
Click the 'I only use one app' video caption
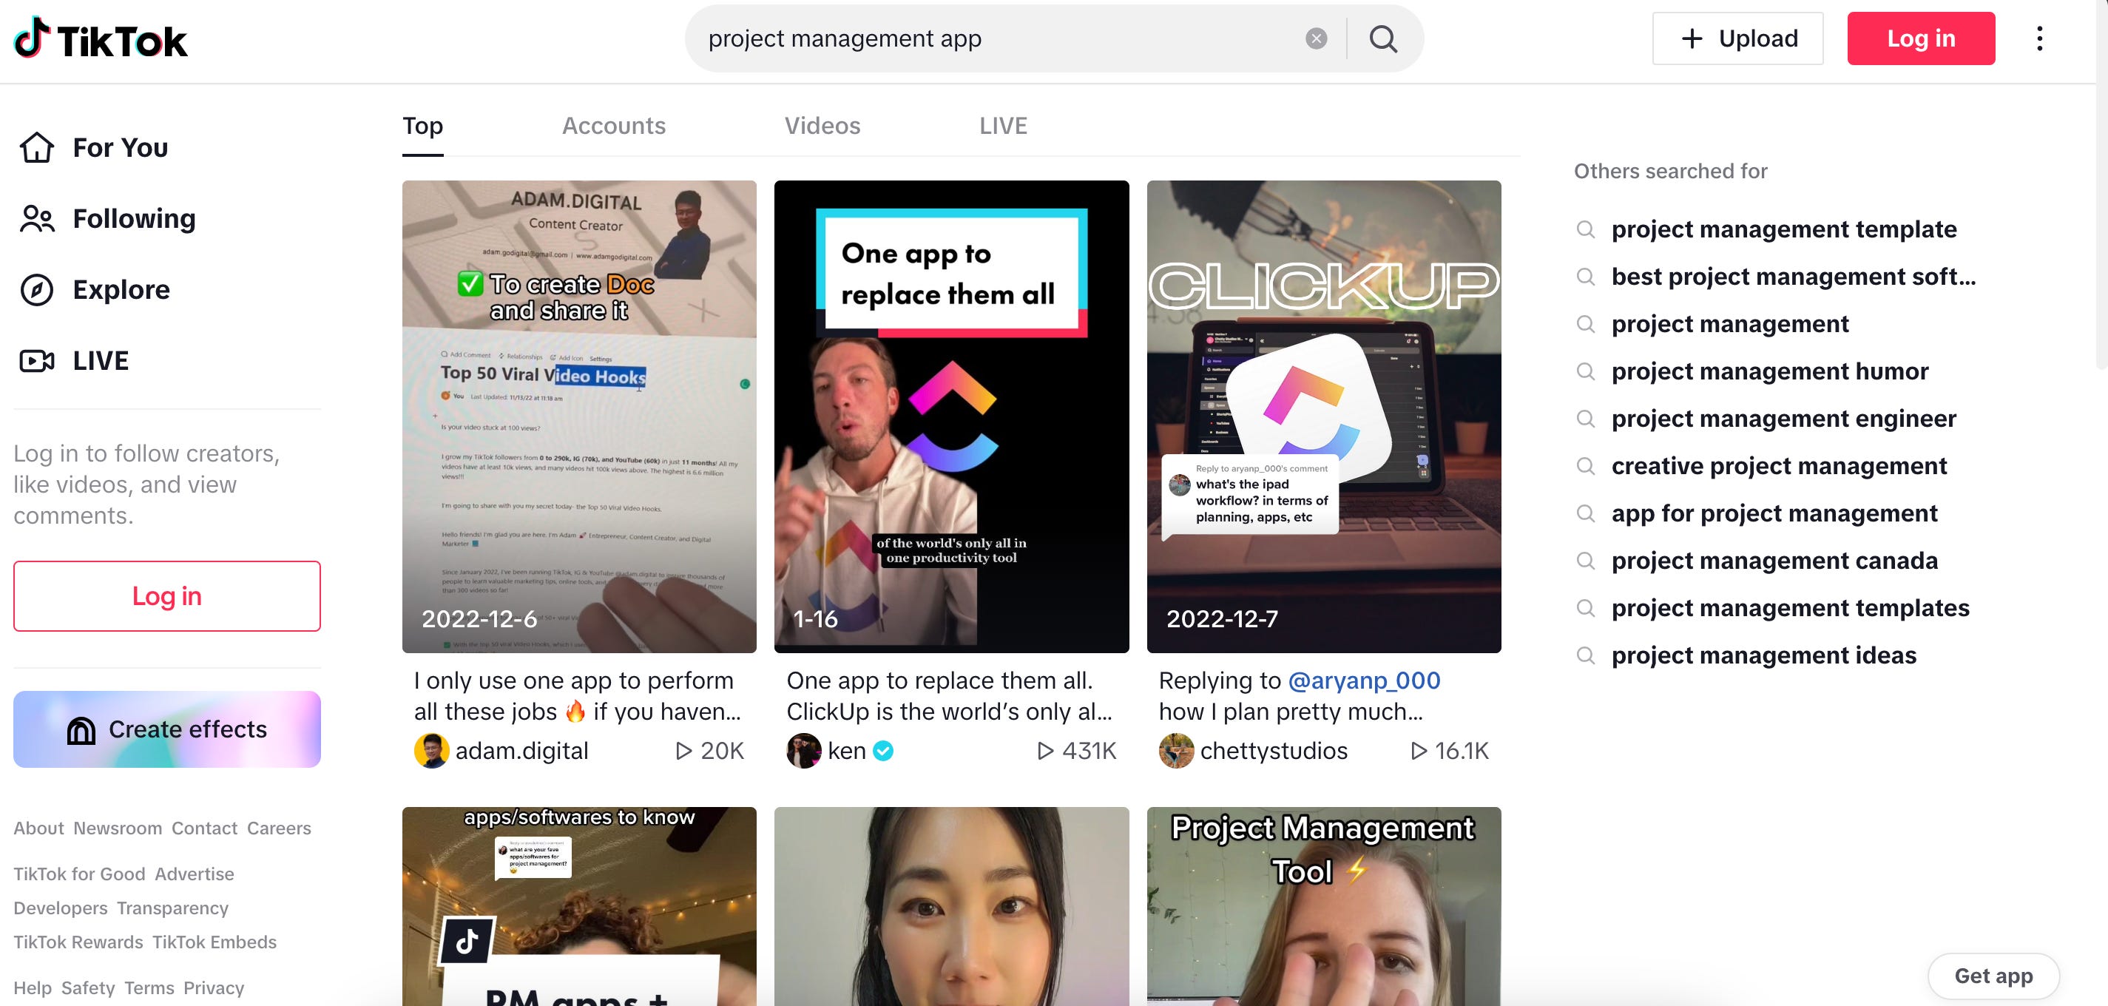coord(578,697)
